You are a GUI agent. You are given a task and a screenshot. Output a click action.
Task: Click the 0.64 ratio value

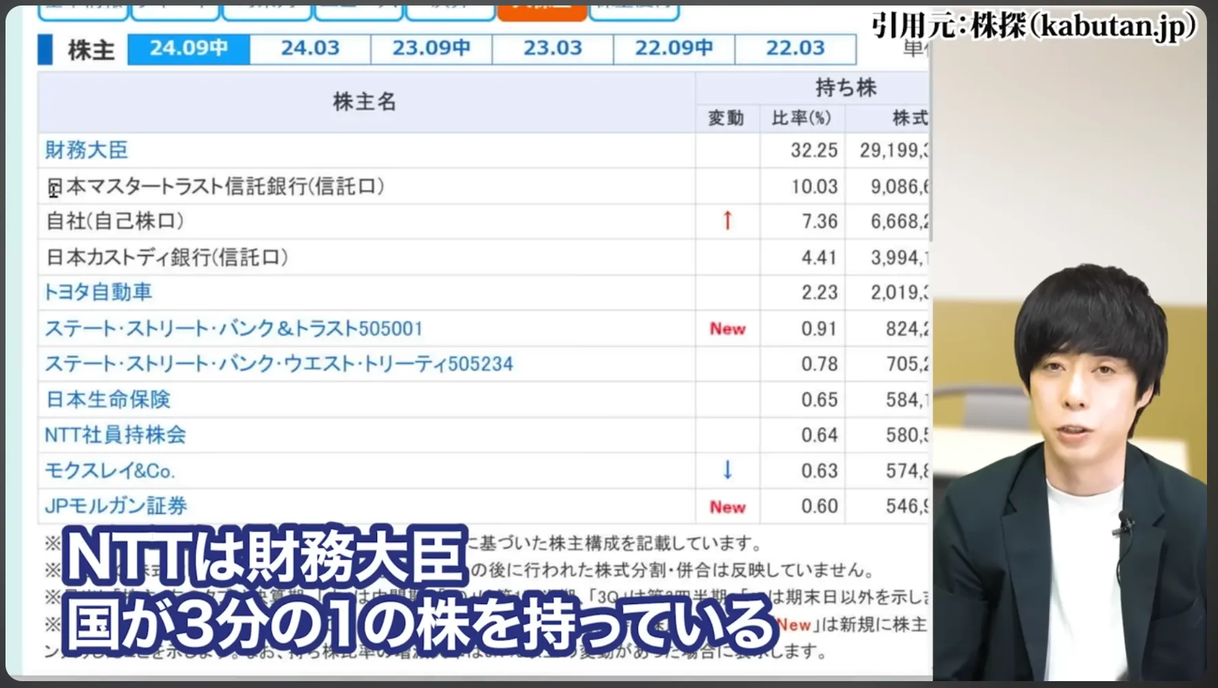[x=819, y=436]
